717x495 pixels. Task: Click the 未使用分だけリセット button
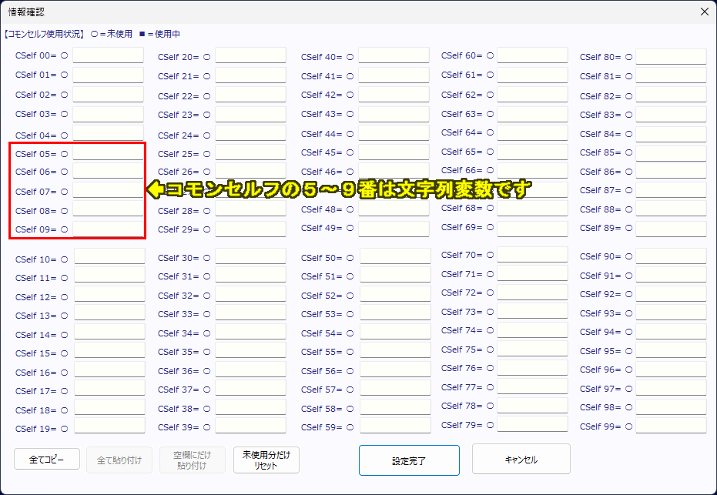[x=266, y=460]
